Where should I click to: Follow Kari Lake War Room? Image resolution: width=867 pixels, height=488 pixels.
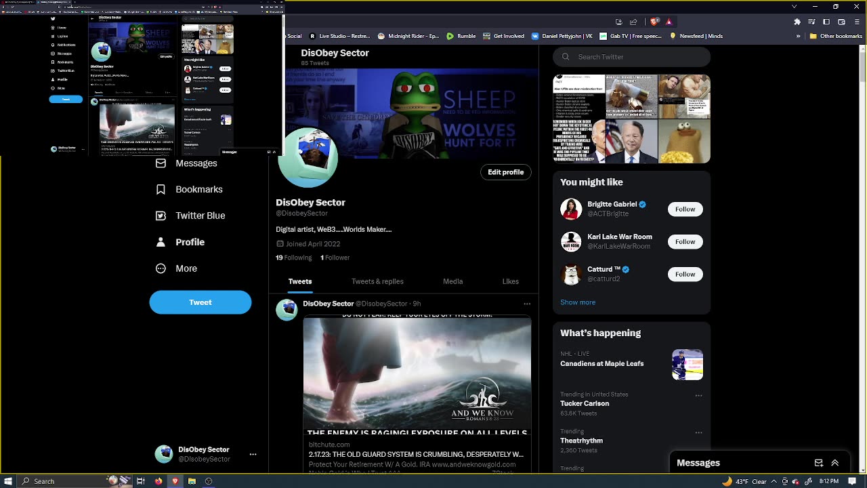685,241
